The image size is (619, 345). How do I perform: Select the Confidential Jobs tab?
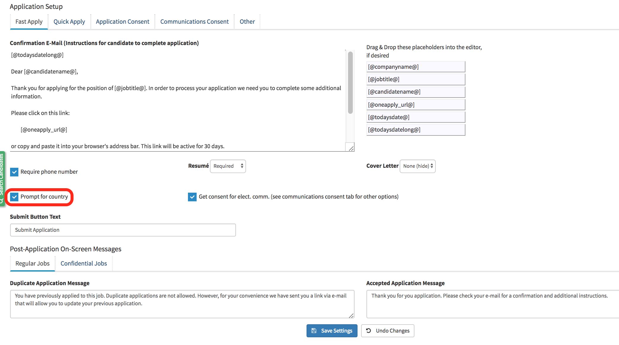point(84,263)
